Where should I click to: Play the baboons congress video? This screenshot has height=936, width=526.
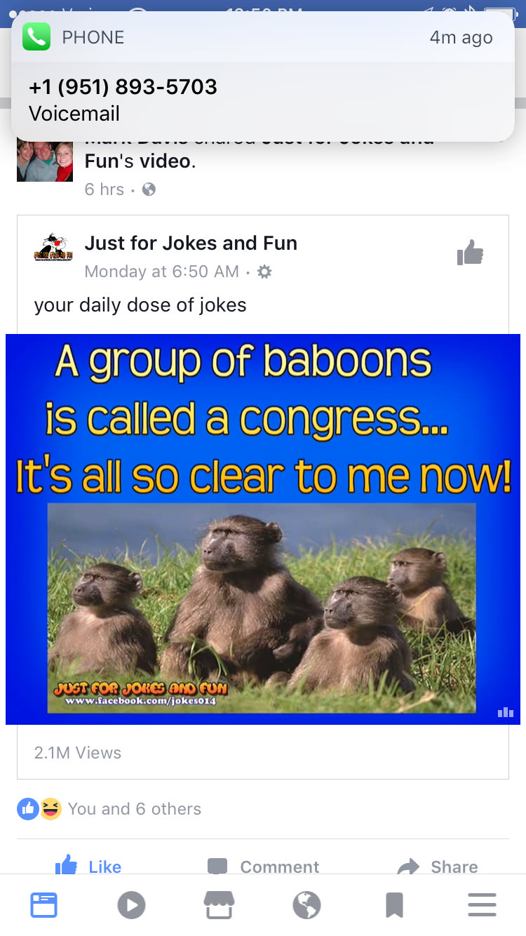pos(263,529)
